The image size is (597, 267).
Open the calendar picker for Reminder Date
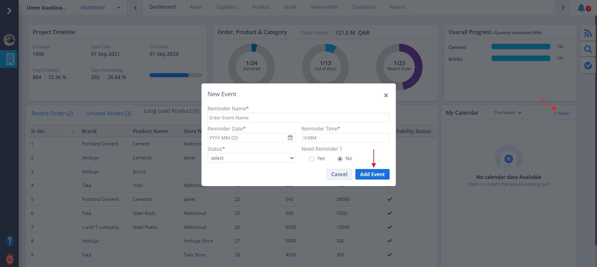click(x=290, y=138)
